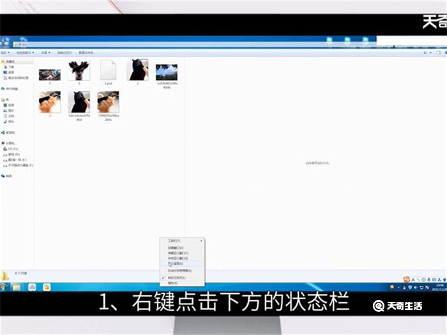Select 下载 Downloads in navigation pane
447x335 pixels.
click(9, 67)
